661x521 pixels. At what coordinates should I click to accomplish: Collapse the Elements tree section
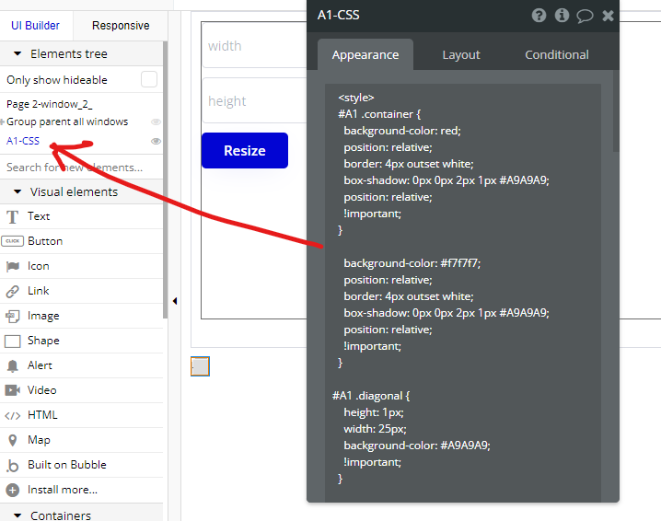[17, 54]
